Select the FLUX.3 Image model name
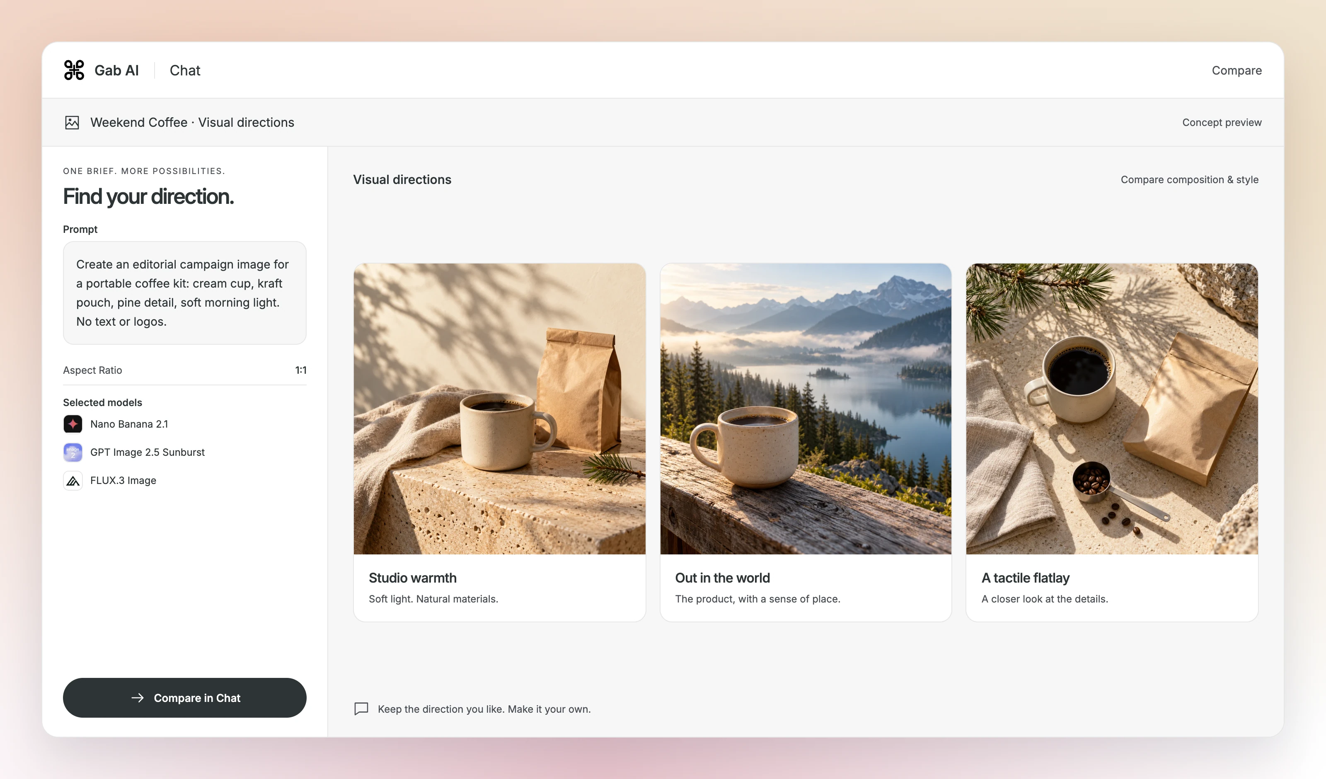This screenshot has width=1326, height=779. tap(123, 481)
